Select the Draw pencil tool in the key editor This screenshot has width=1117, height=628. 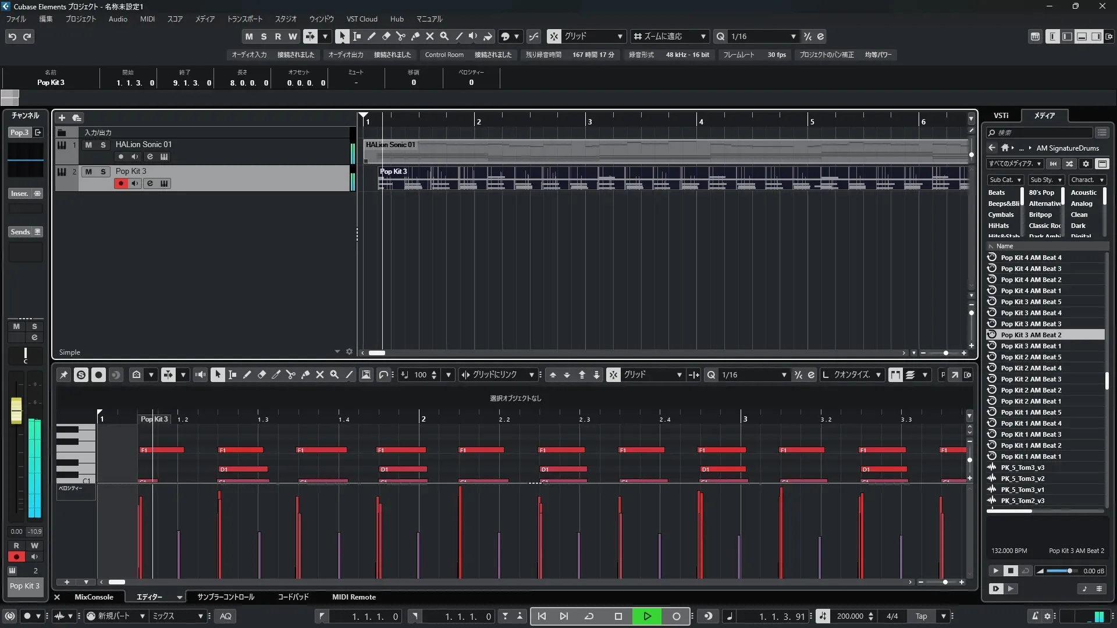(x=247, y=375)
